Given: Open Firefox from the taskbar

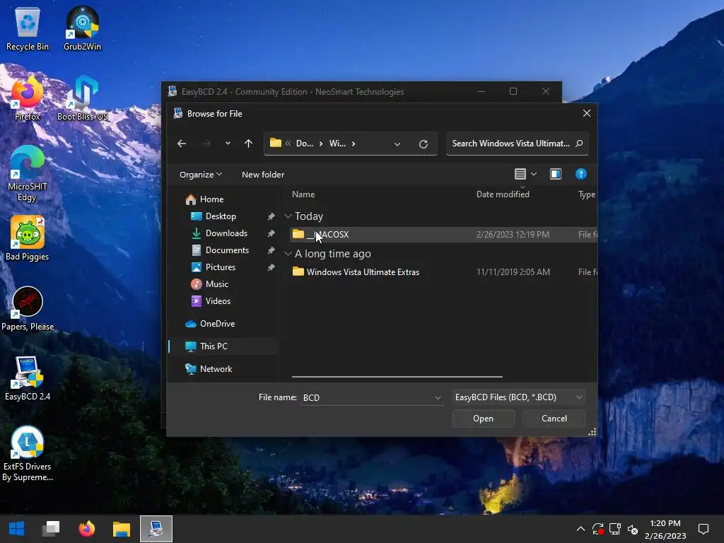Looking at the screenshot, I should pos(86,529).
